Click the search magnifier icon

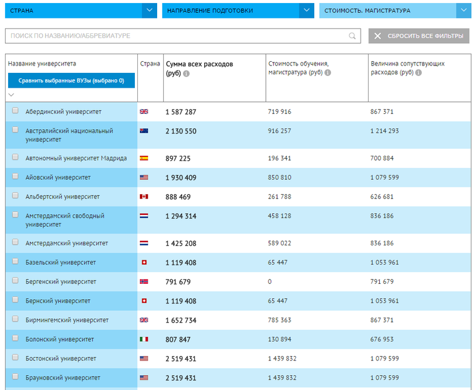(353, 36)
